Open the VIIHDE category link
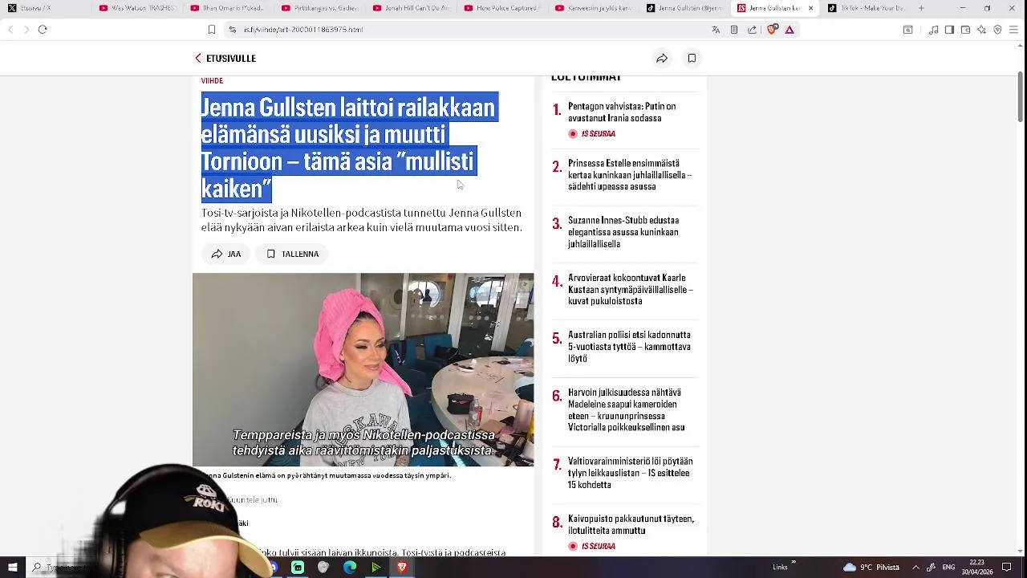This screenshot has height=578, width=1027. (x=212, y=81)
